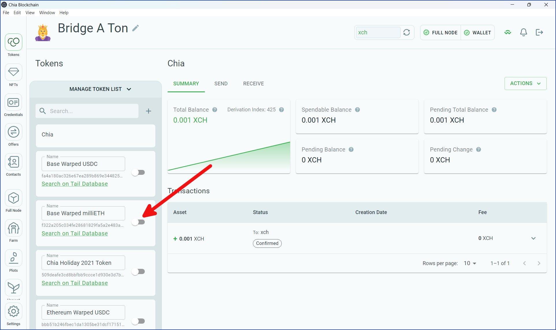Expand the 0.001 XCH transaction row
The height and width of the screenshot is (330, 556).
point(533,238)
